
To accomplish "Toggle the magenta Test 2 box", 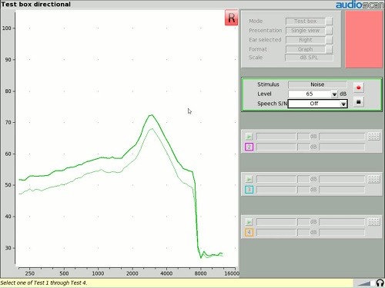I will point(249,147).
